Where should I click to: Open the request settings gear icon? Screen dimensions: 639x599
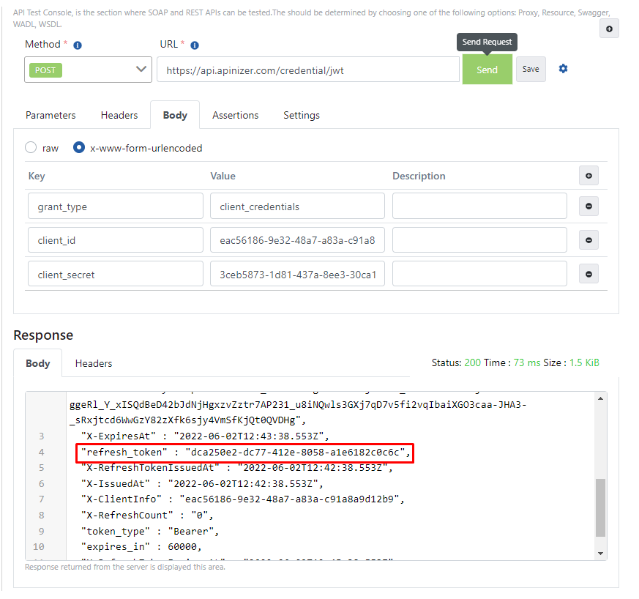click(x=562, y=68)
